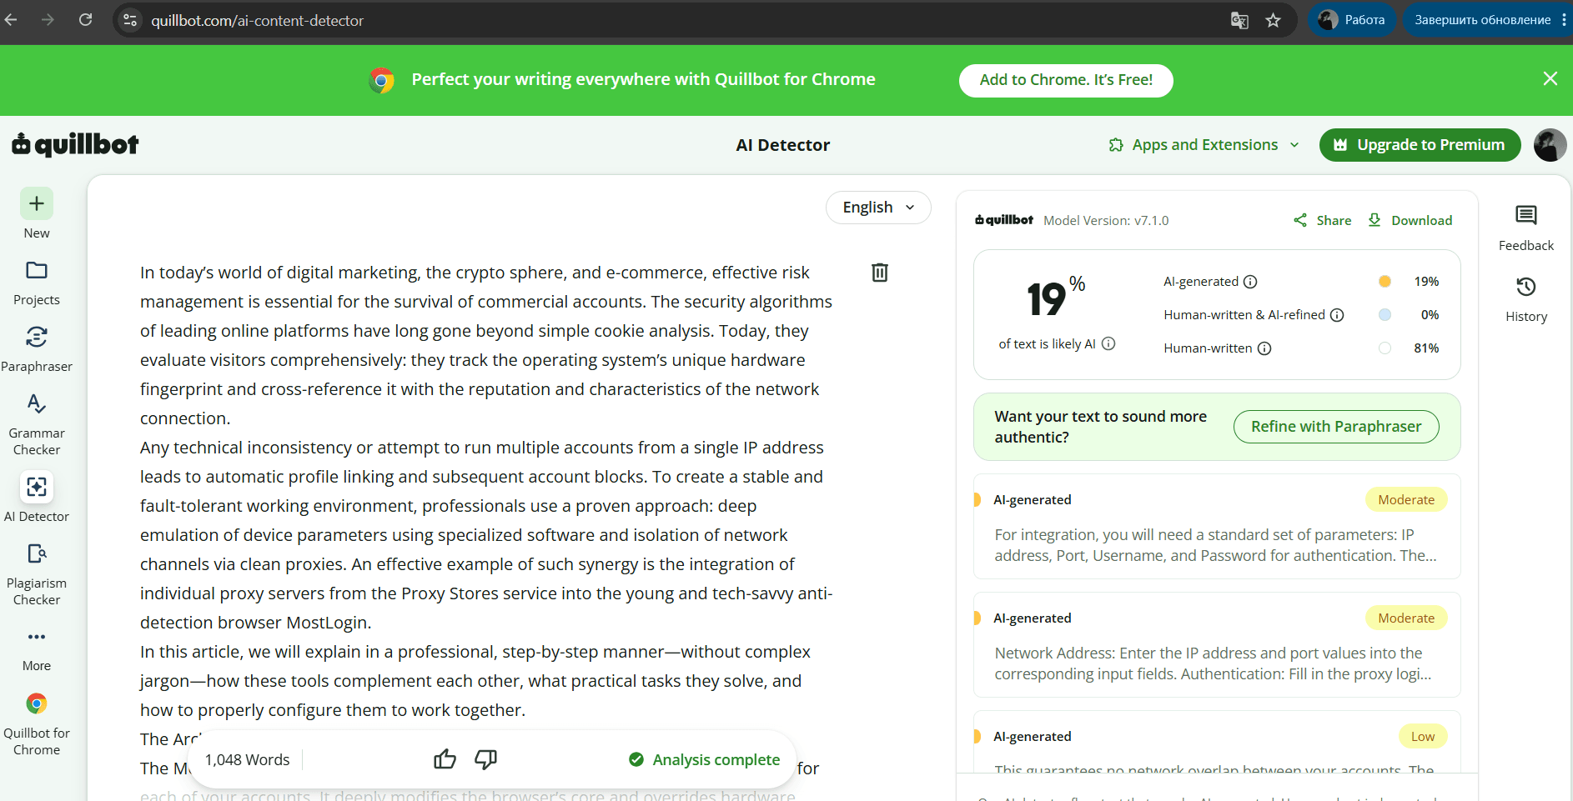1573x801 pixels.
Task: Bookmark this page with star icon
Action: [x=1273, y=20]
